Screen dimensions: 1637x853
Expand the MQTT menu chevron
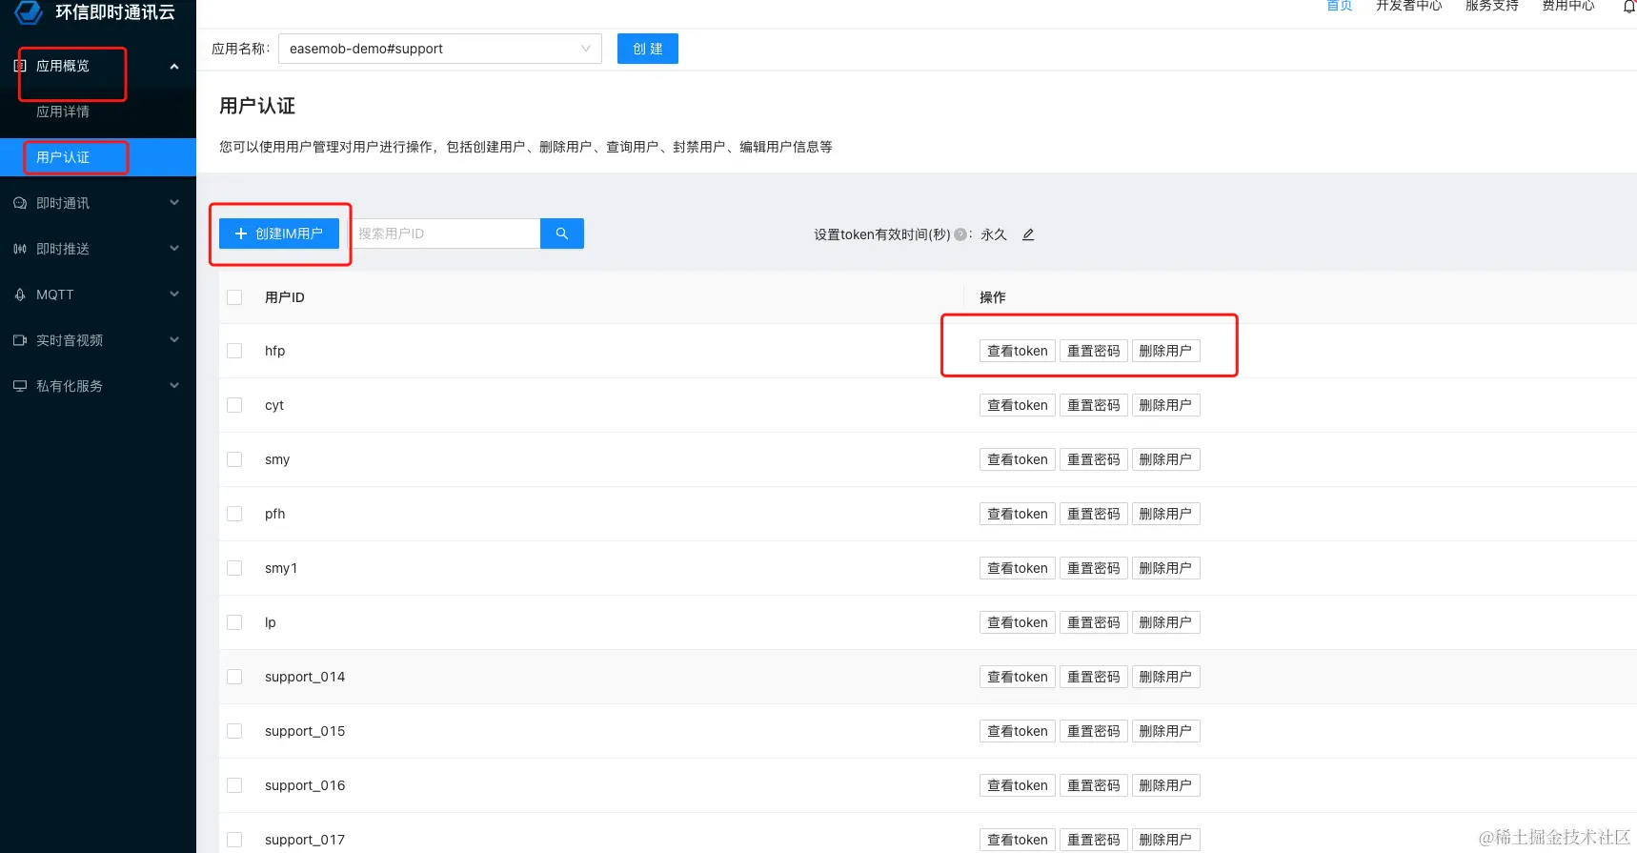coord(174,294)
